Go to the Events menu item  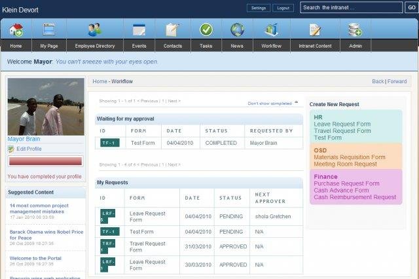[139, 46]
